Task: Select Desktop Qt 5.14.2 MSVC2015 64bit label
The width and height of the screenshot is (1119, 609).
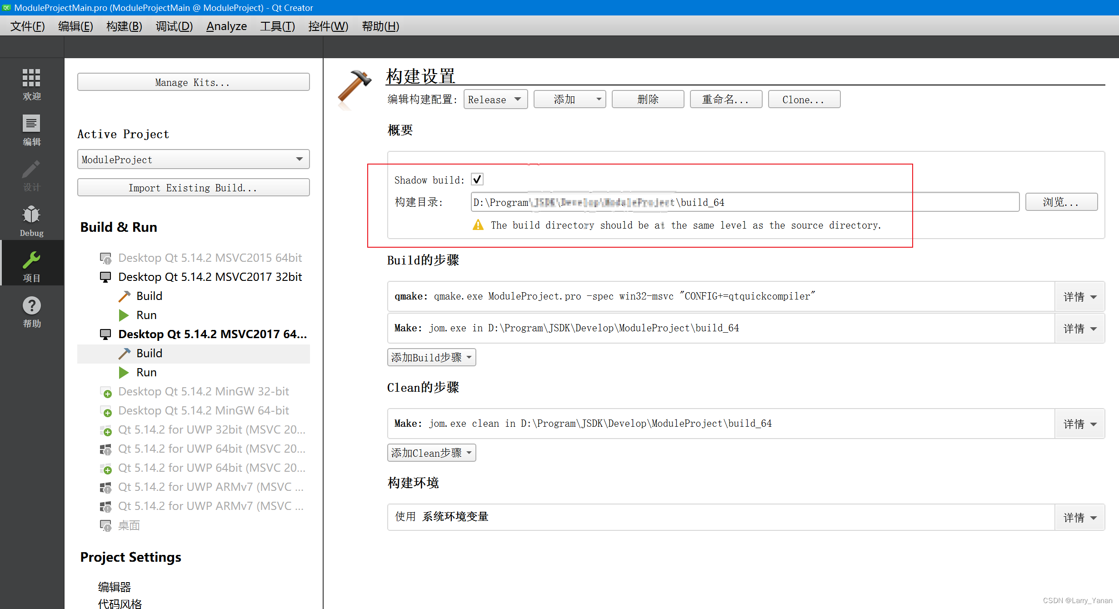Action: 210,258
